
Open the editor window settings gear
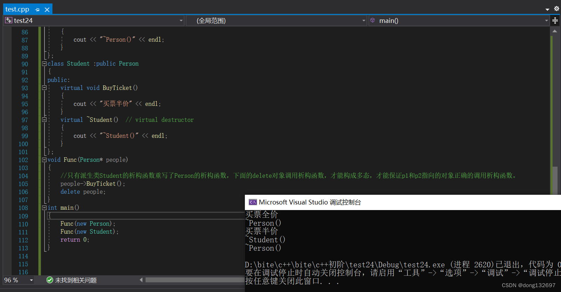tap(556, 9)
